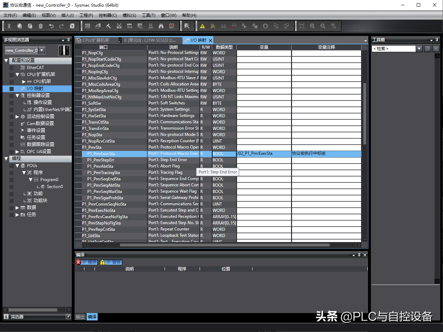Open the 控制器(C) menu
The width and height of the screenshot is (443, 332).
pos(108,15)
